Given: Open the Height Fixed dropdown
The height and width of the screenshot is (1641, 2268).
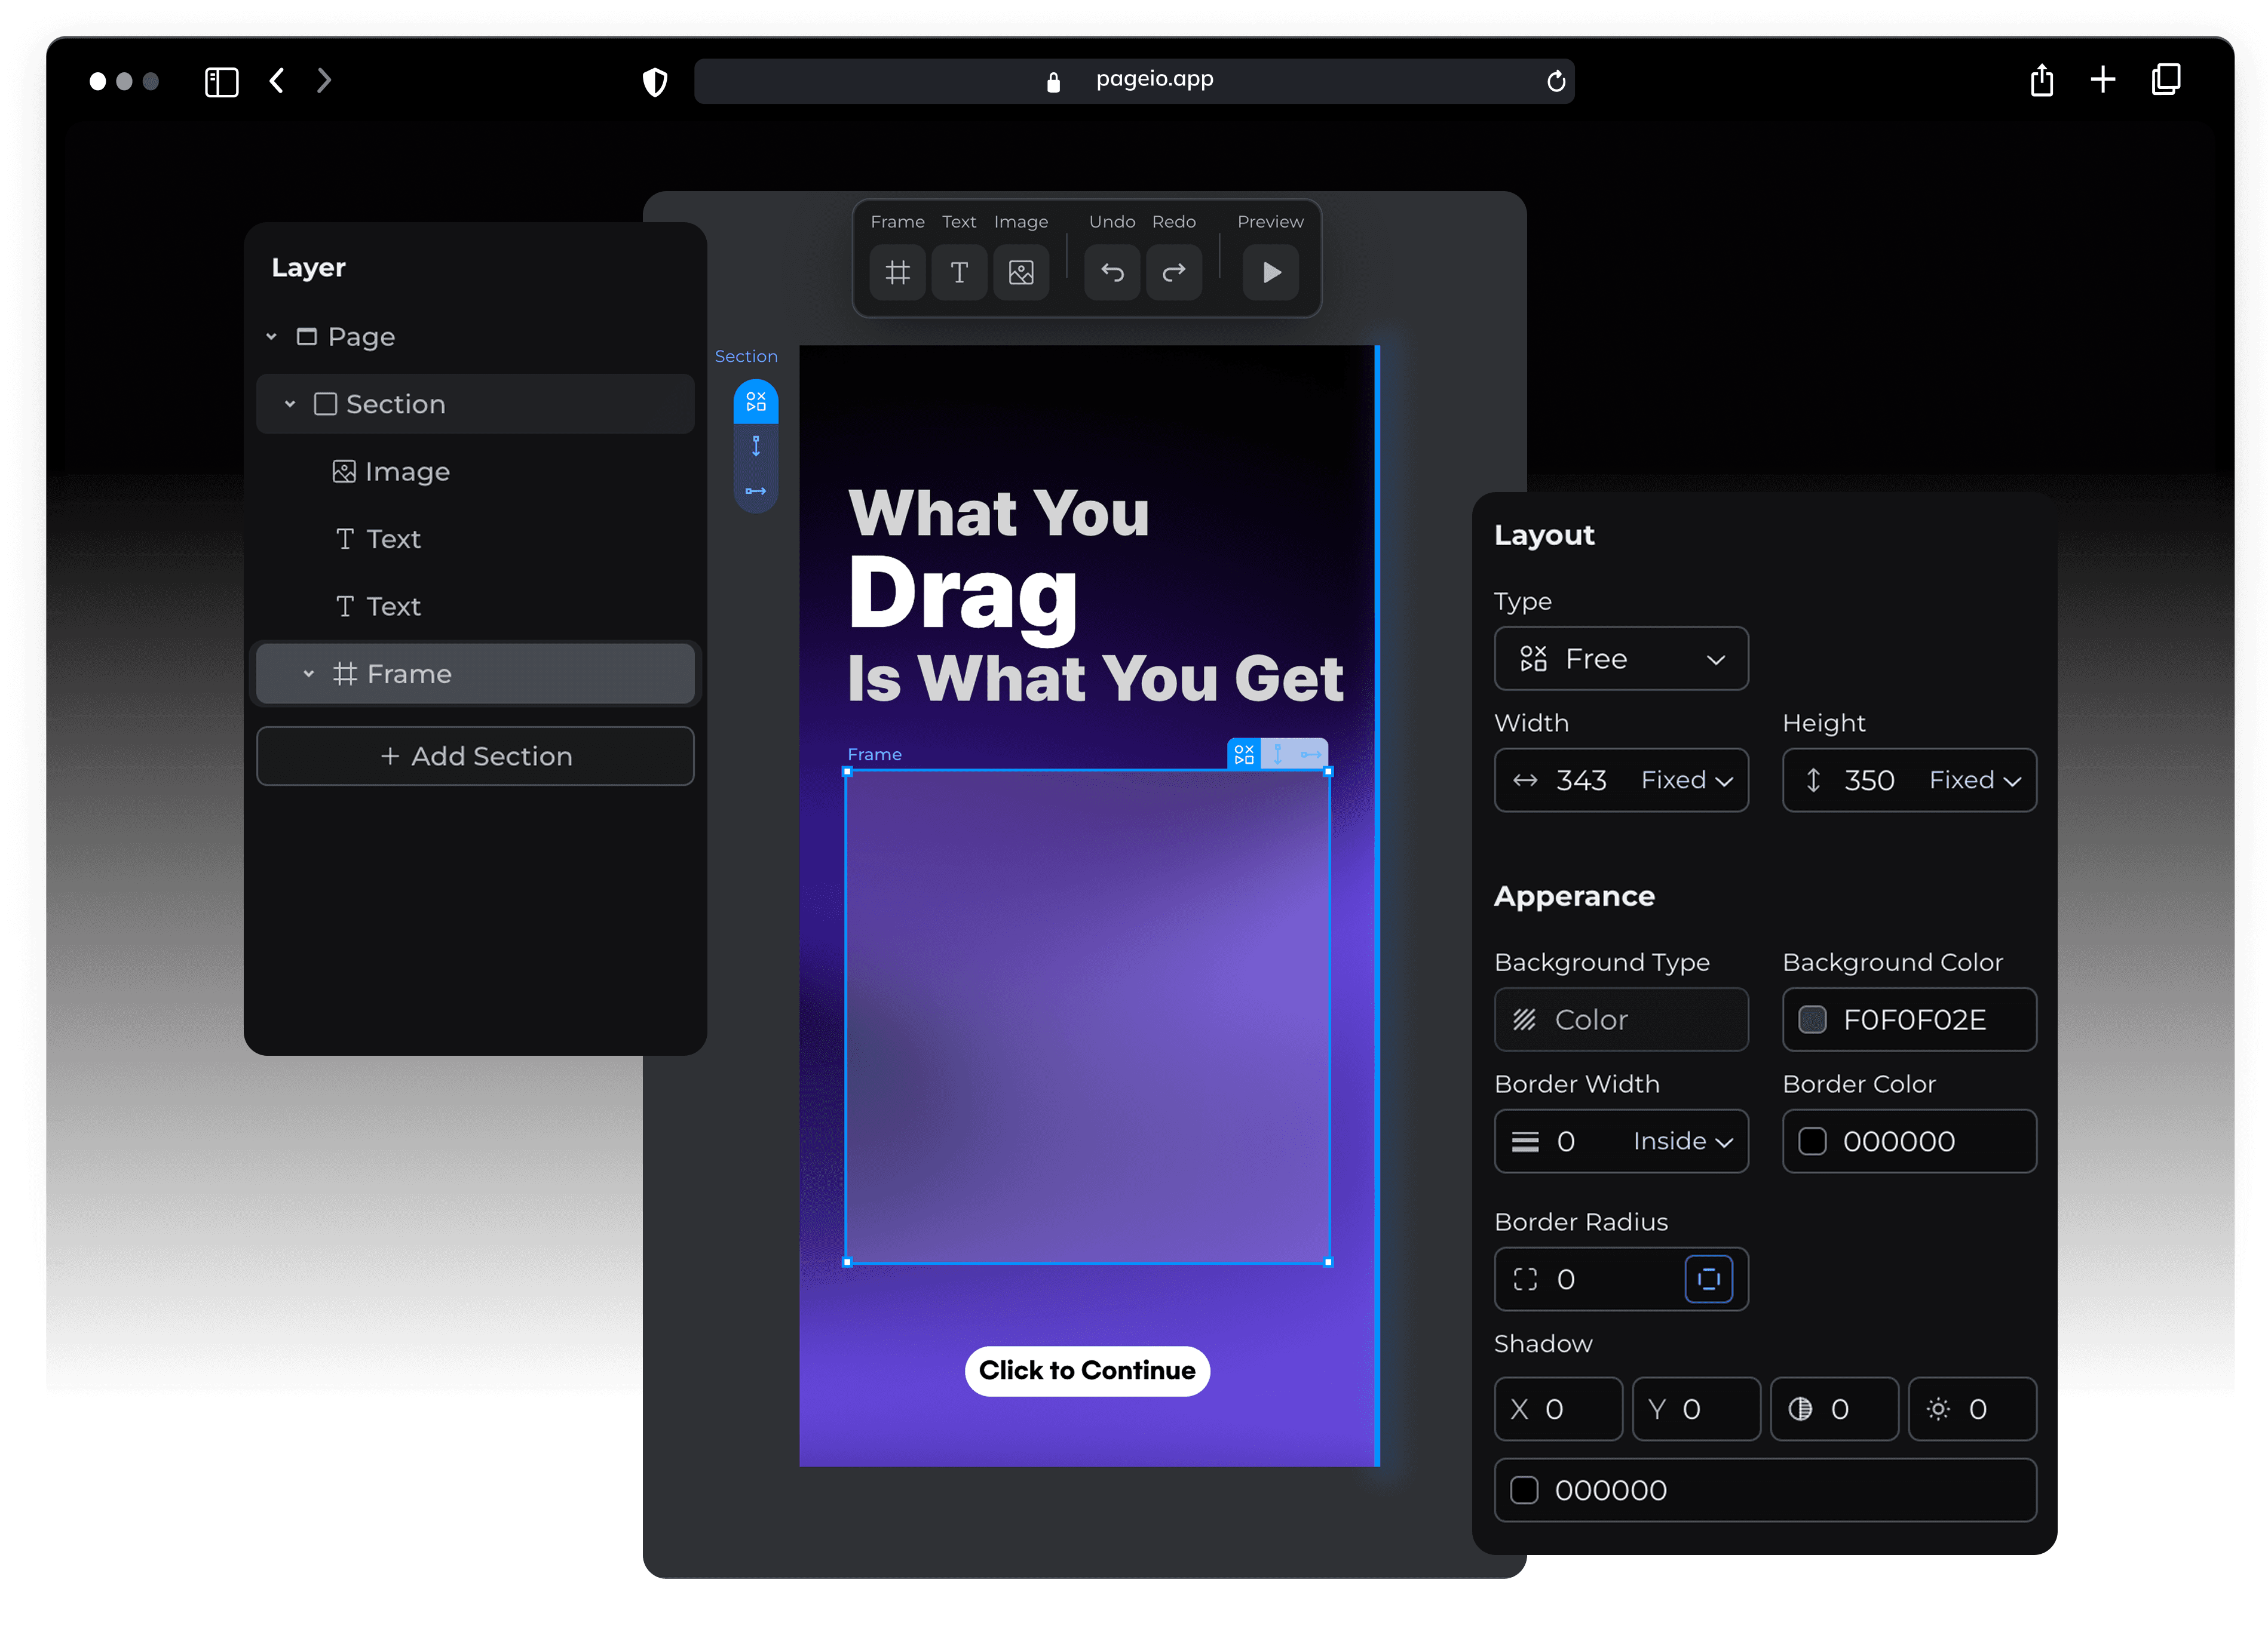Looking at the screenshot, I should tap(1976, 780).
